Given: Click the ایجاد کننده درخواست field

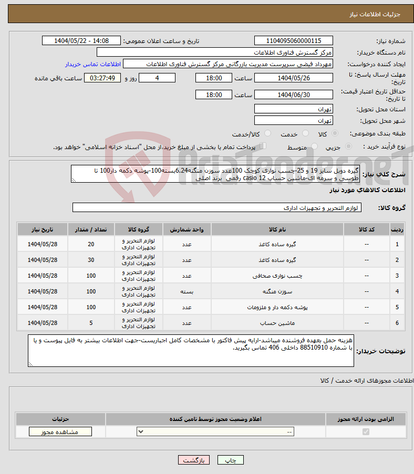Looking at the screenshot, I should [228, 64].
